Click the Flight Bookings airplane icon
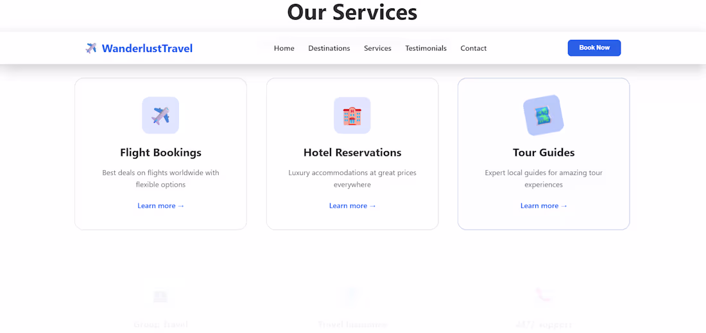This screenshot has width=706, height=333. click(x=160, y=115)
